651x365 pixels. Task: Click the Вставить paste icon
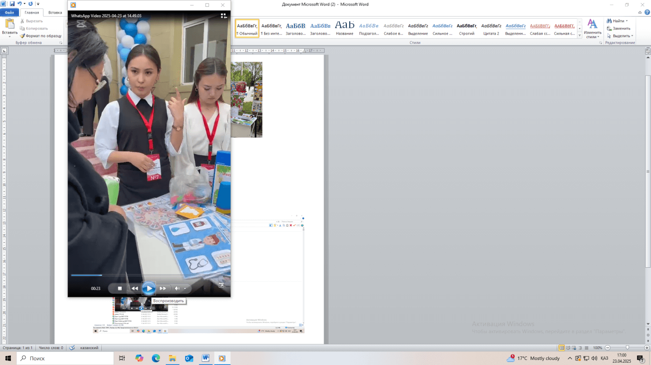click(10, 24)
